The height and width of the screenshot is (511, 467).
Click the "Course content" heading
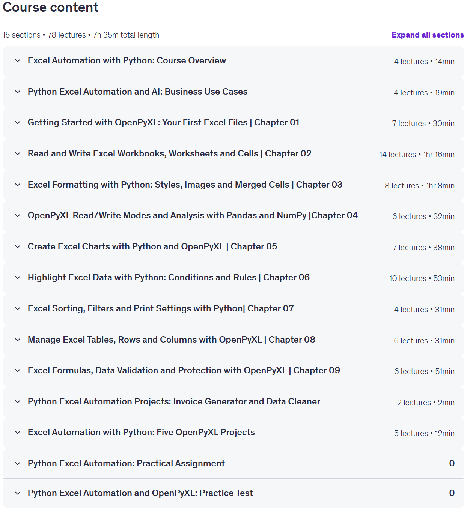pos(51,7)
